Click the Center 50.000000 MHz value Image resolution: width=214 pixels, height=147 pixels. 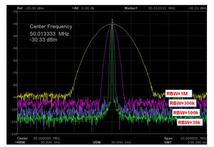pos(47,138)
